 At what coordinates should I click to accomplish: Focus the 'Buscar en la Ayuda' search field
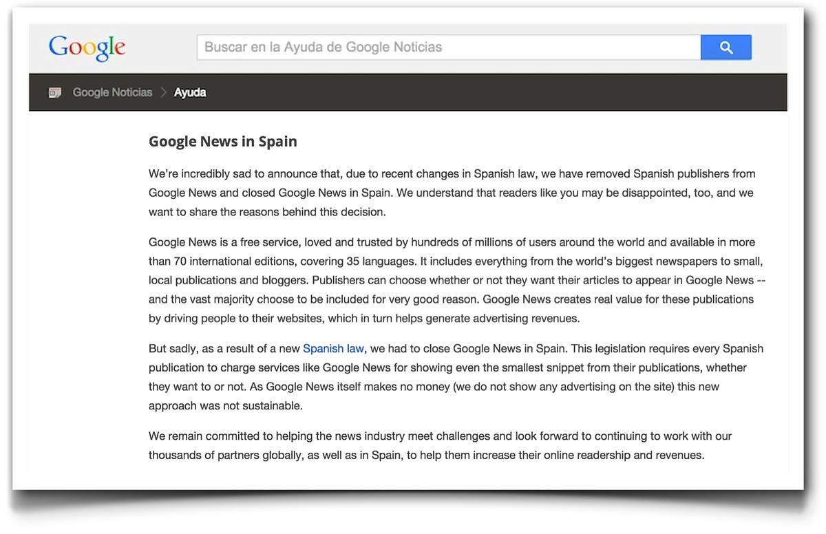tap(449, 47)
